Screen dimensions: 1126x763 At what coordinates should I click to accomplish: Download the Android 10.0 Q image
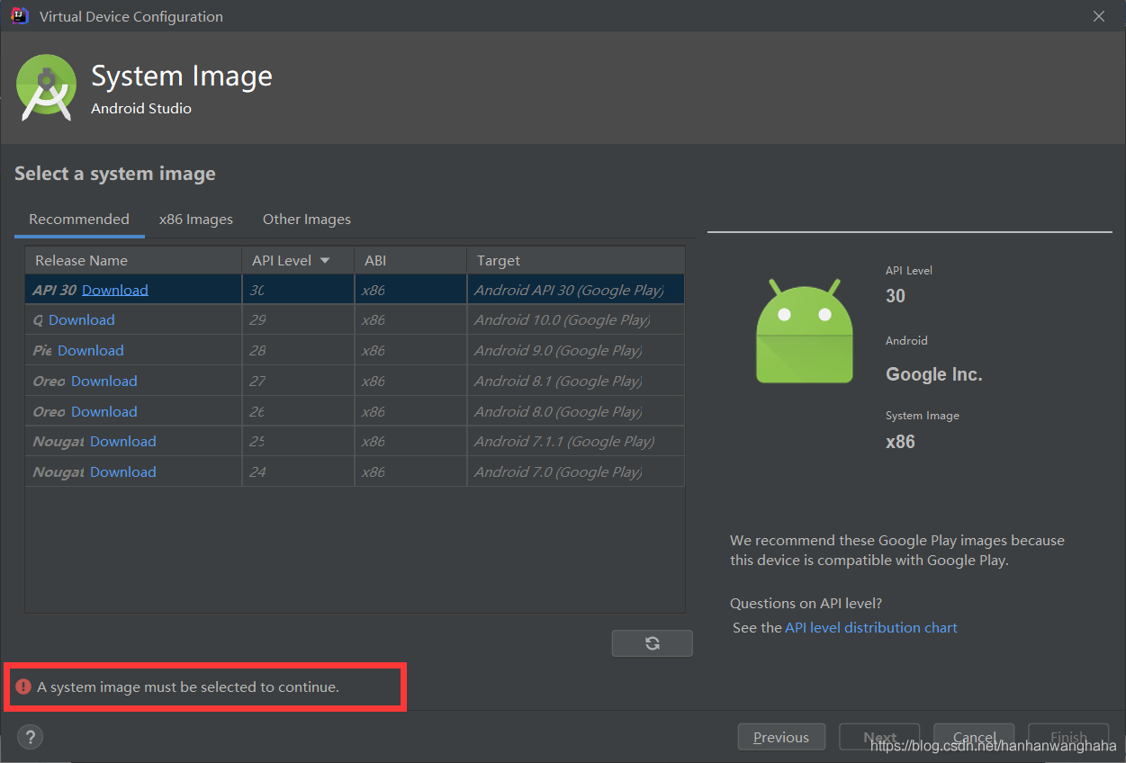tap(85, 319)
